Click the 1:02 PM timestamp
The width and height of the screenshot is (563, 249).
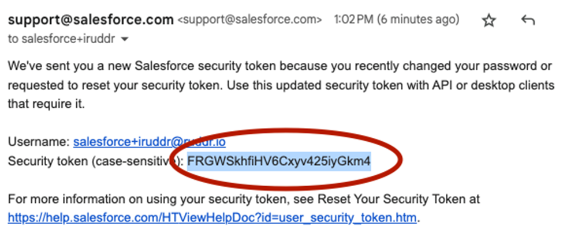(x=353, y=20)
